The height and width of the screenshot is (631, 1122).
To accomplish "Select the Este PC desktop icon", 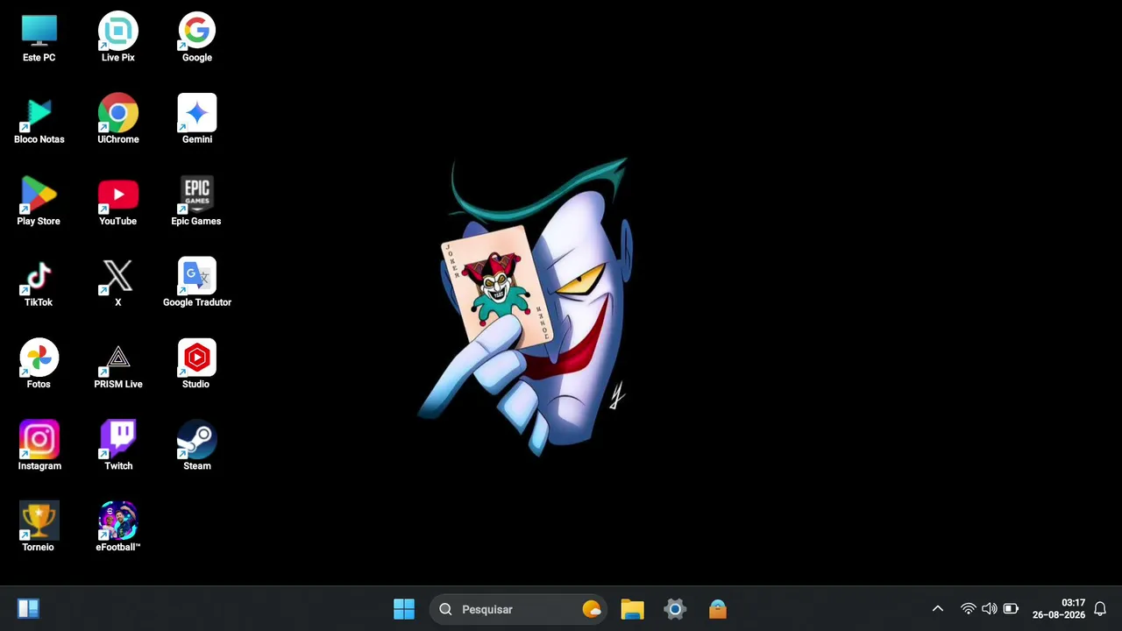I will (x=39, y=39).
